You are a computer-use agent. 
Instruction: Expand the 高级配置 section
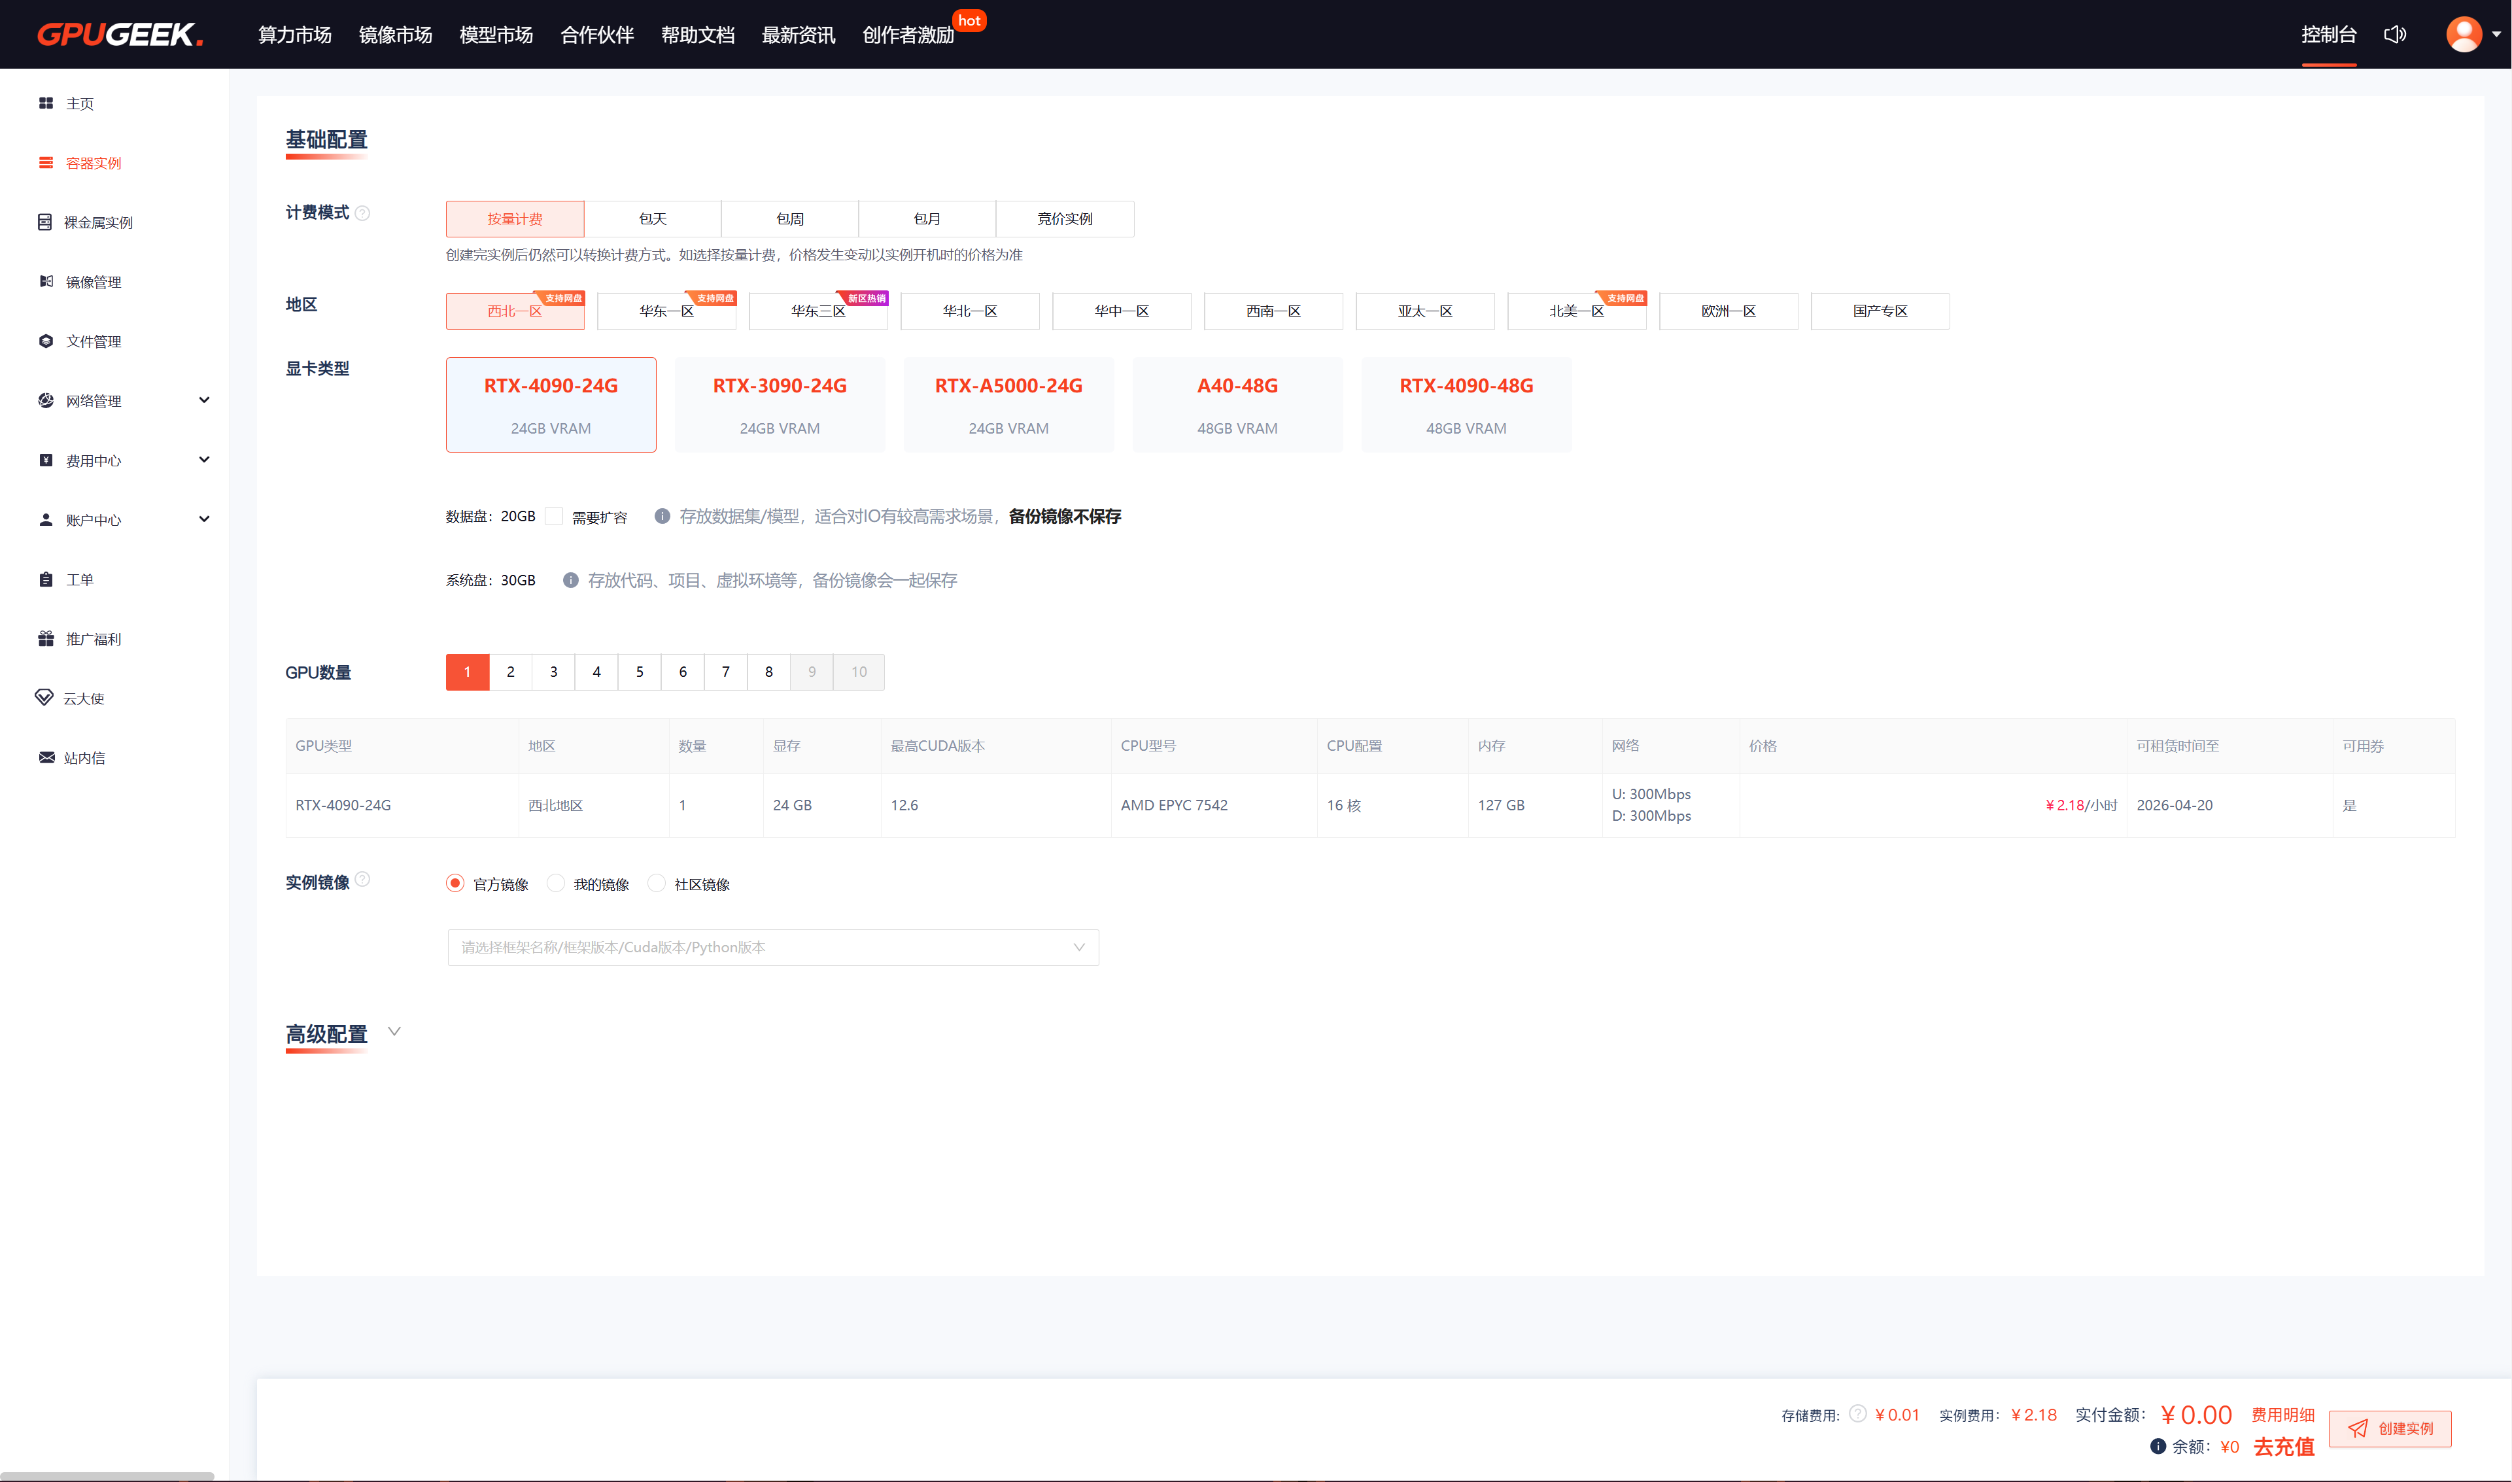click(394, 1031)
